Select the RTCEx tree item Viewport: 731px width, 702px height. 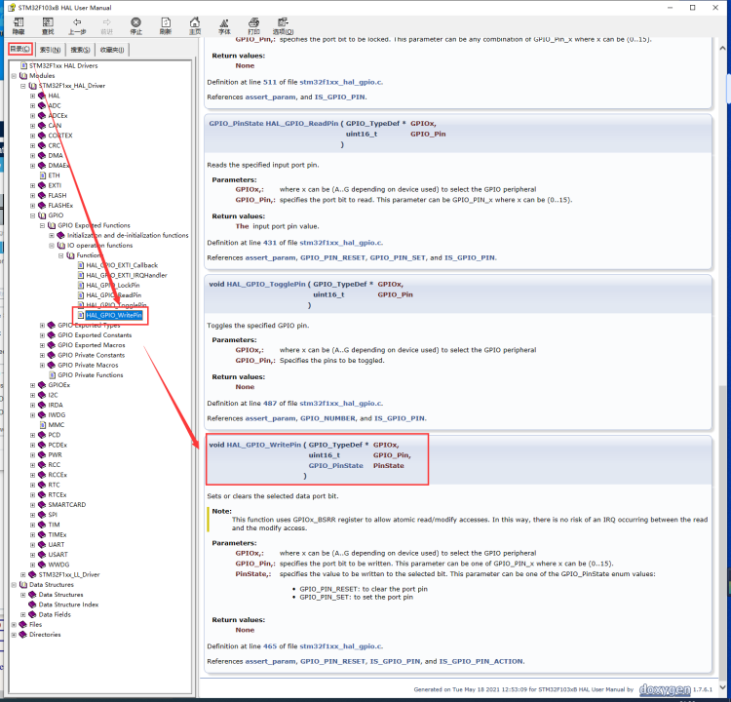(x=57, y=495)
